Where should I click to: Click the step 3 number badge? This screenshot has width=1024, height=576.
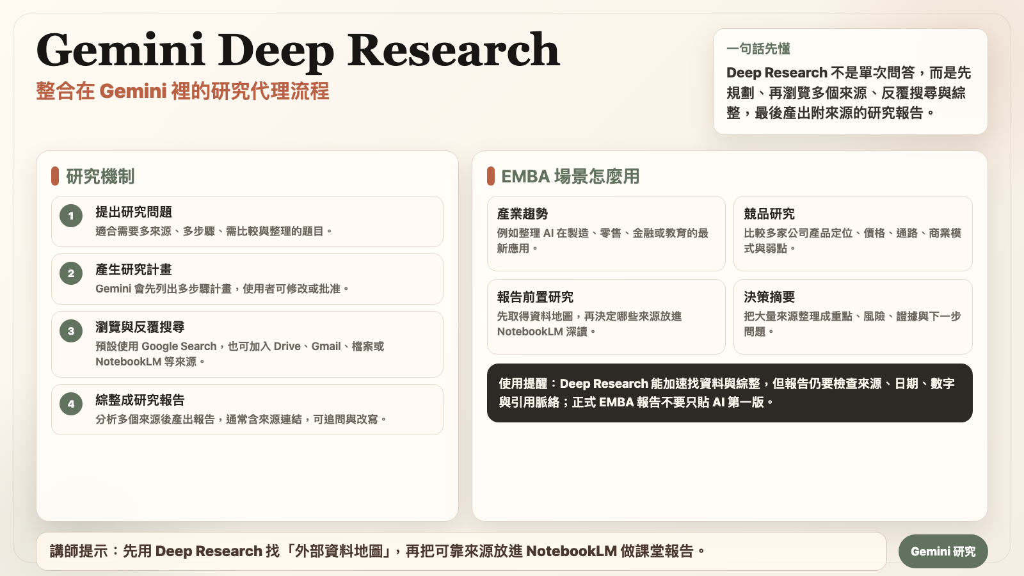point(71,331)
